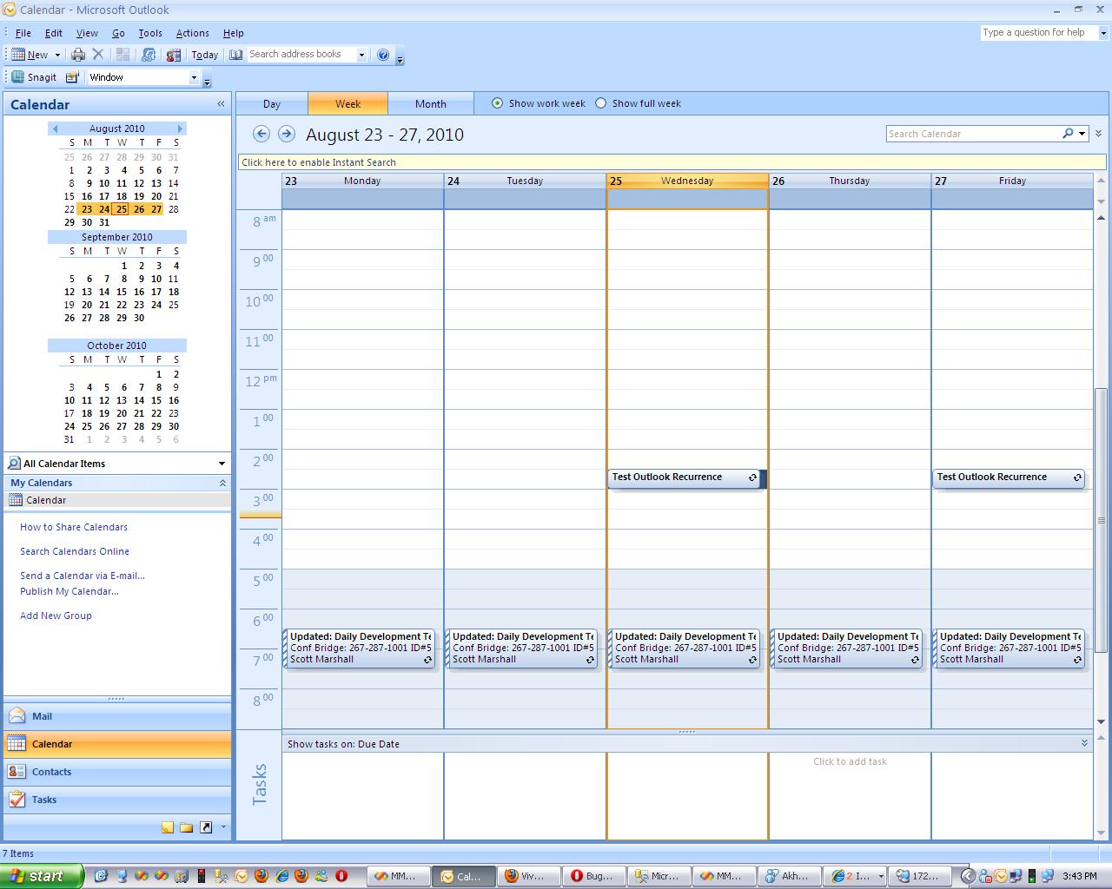Open the Actions menu
The height and width of the screenshot is (889, 1112).
192,33
